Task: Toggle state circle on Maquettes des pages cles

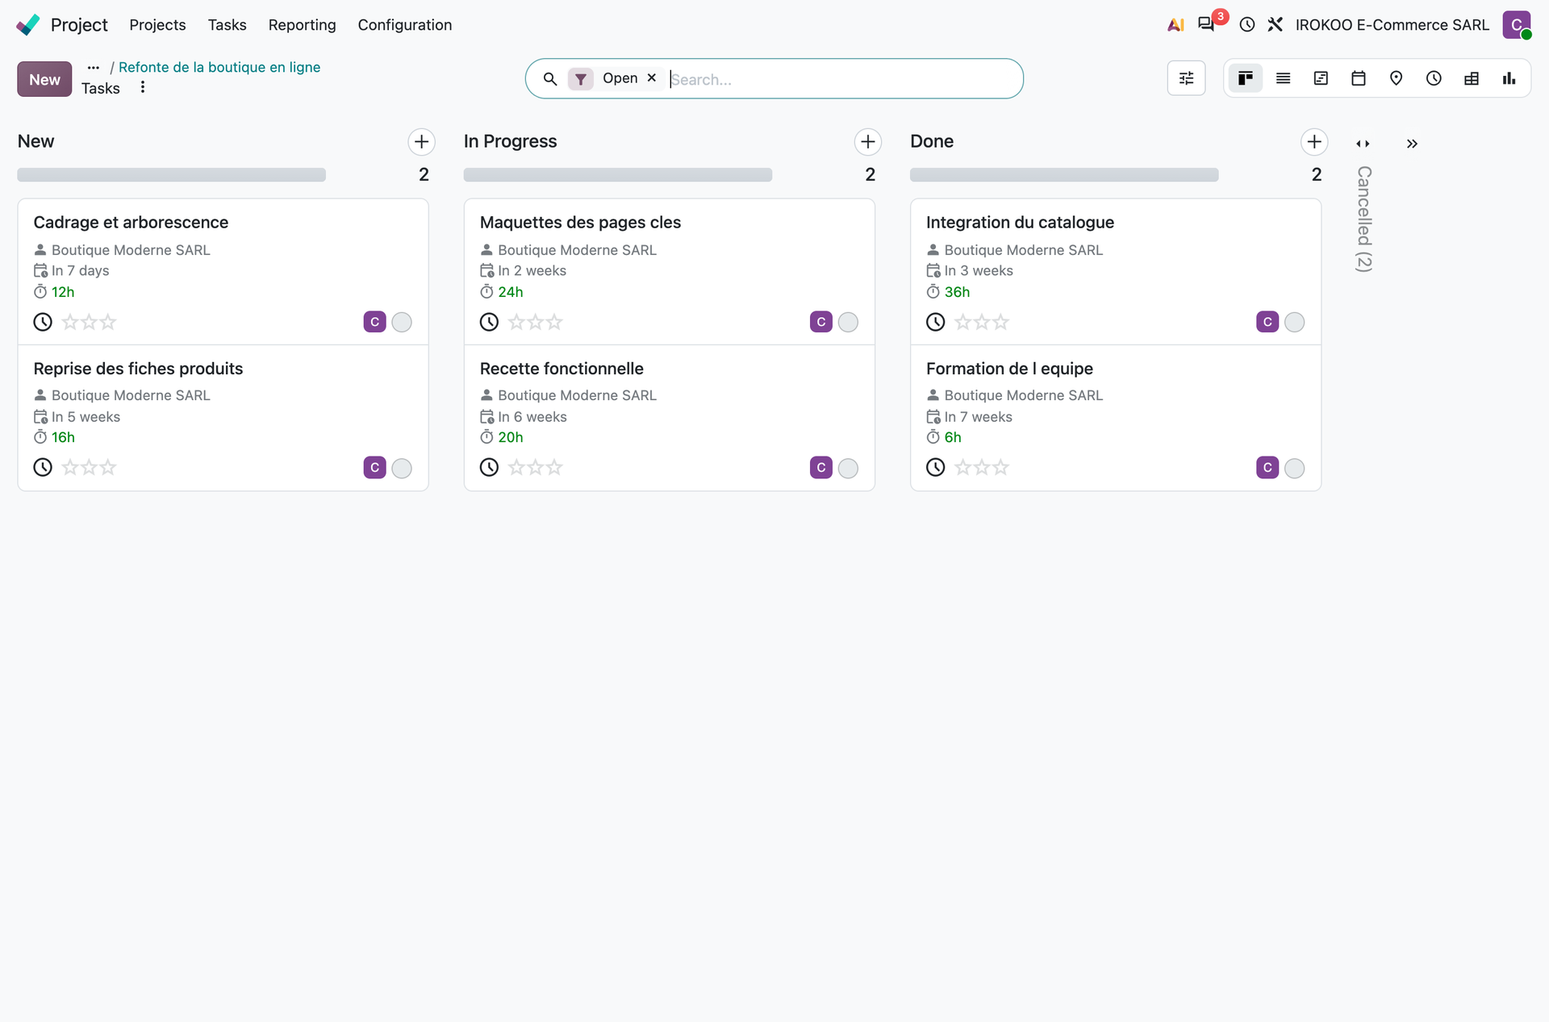Action: pyautogui.click(x=848, y=323)
